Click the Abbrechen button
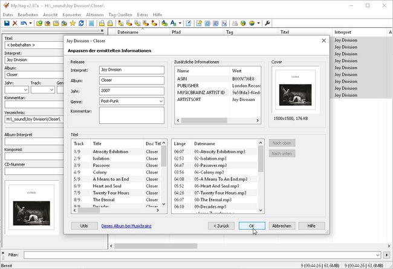The image size is (393, 269). click(x=282, y=226)
